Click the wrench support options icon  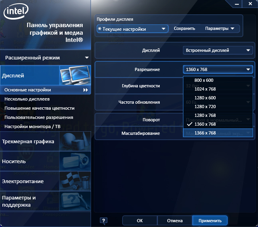pos(75,201)
